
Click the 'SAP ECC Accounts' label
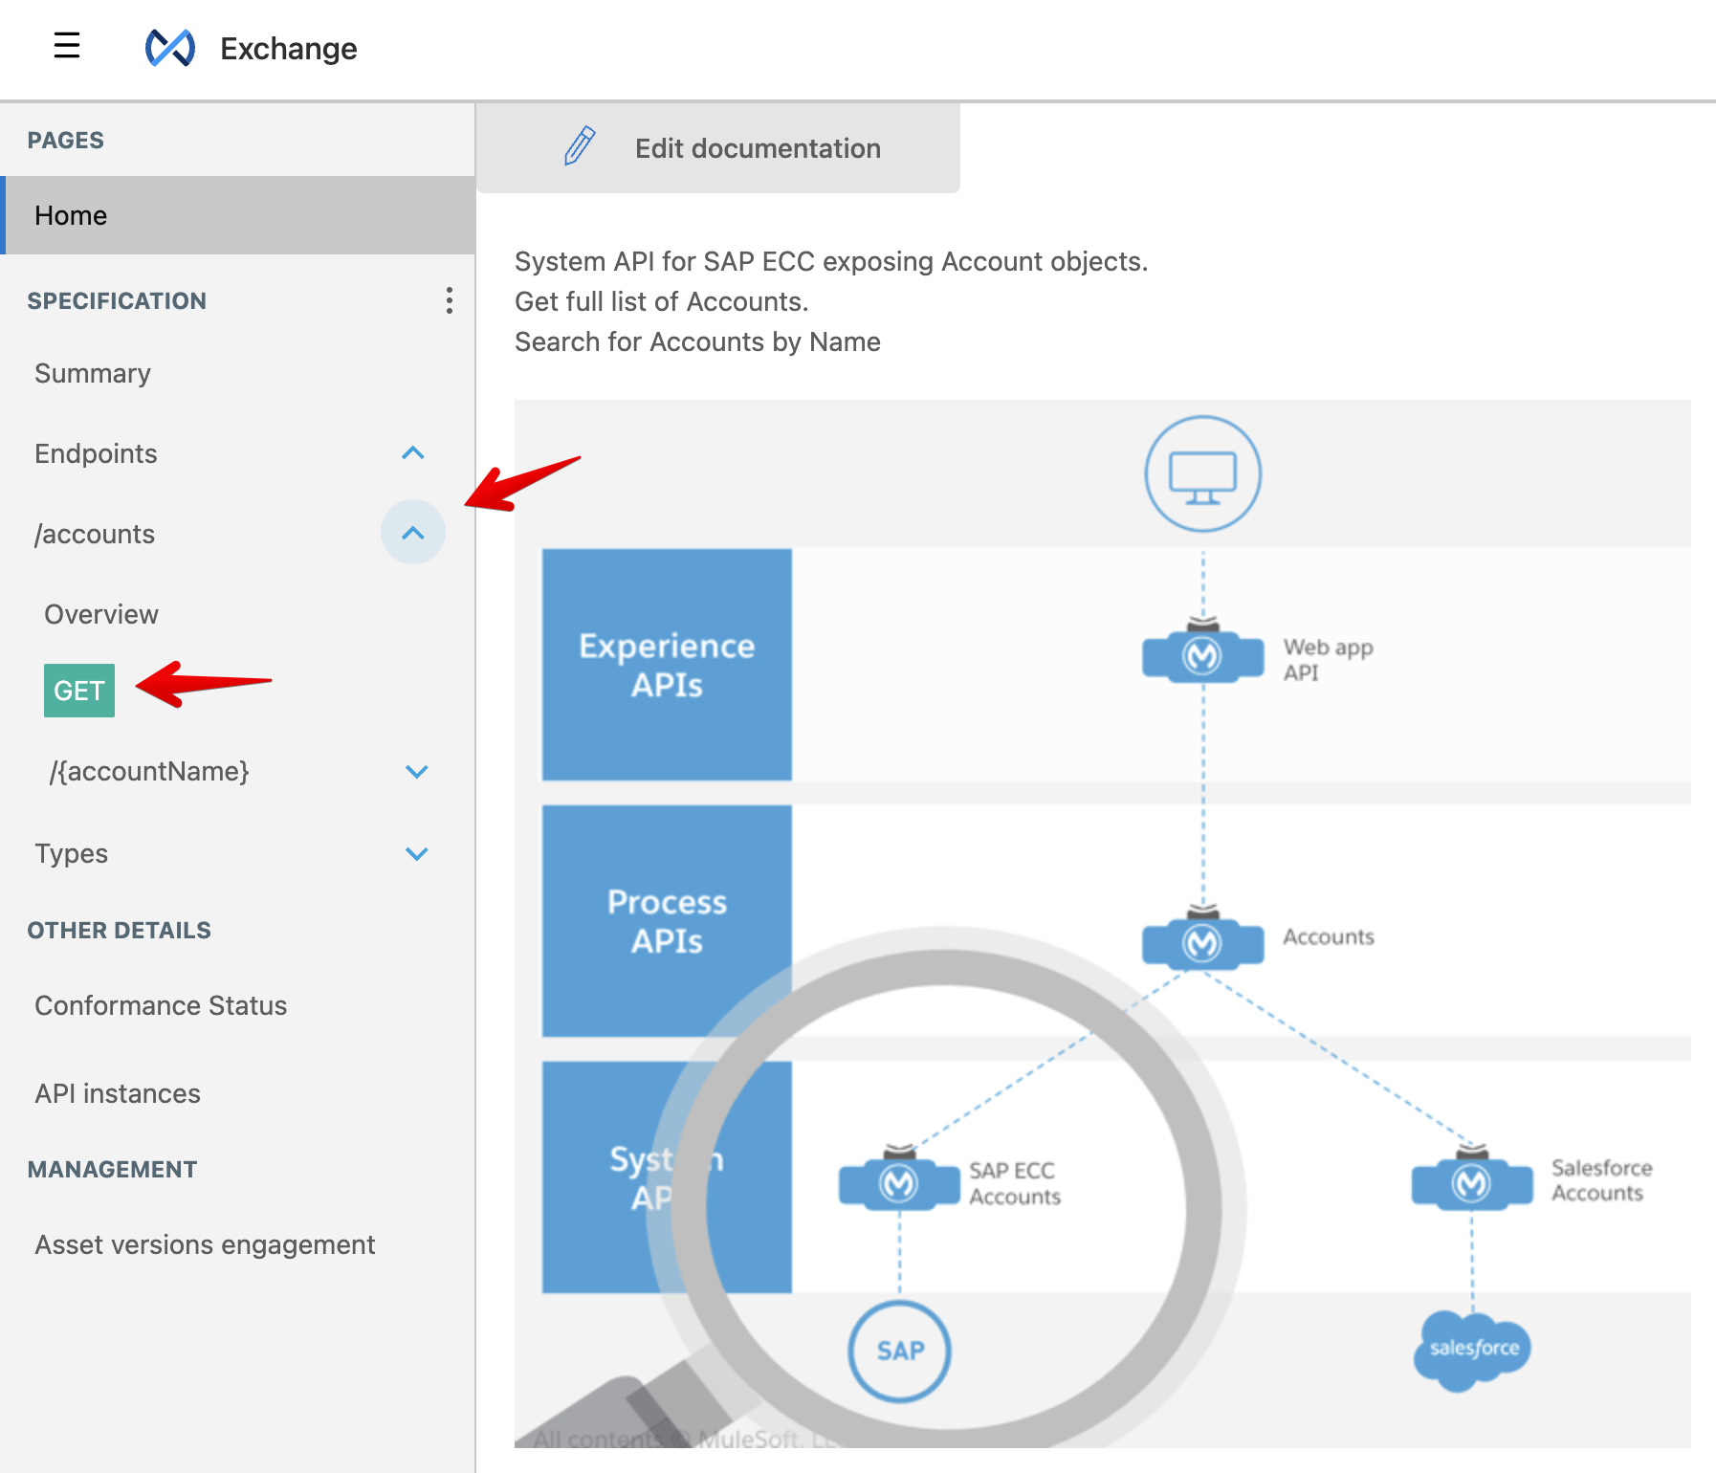pyautogui.click(x=1015, y=1183)
